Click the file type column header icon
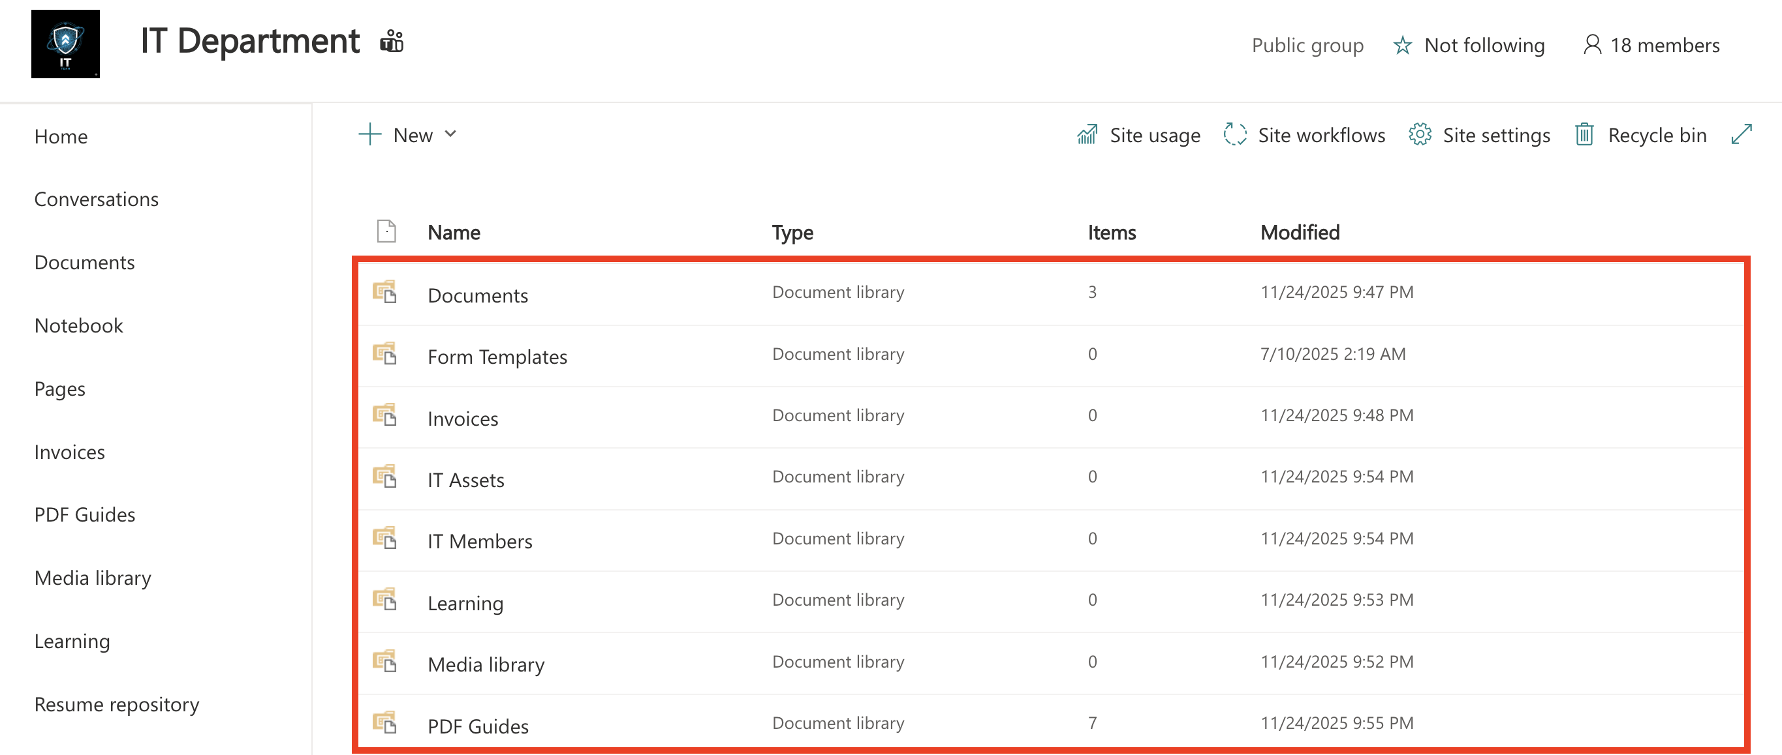The image size is (1782, 755). (x=386, y=231)
